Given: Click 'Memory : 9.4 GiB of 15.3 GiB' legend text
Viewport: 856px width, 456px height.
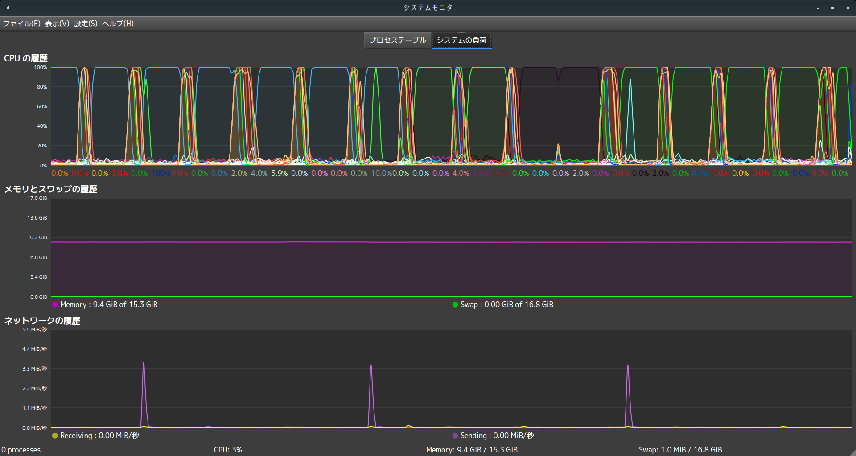Looking at the screenshot, I should point(109,305).
